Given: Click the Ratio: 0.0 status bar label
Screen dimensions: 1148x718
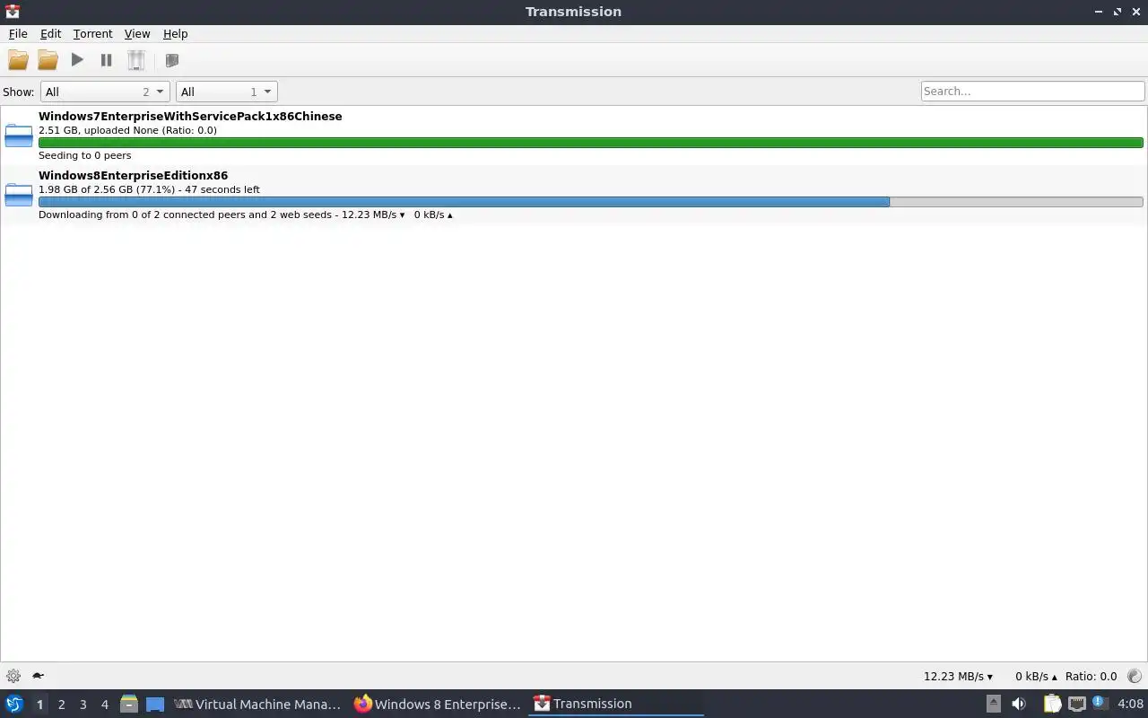Looking at the screenshot, I should point(1091,676).
